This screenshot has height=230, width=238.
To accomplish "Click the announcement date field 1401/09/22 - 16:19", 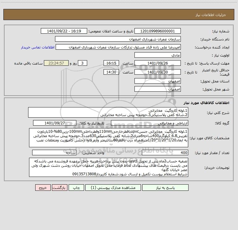I will click(x=64, y=31).
